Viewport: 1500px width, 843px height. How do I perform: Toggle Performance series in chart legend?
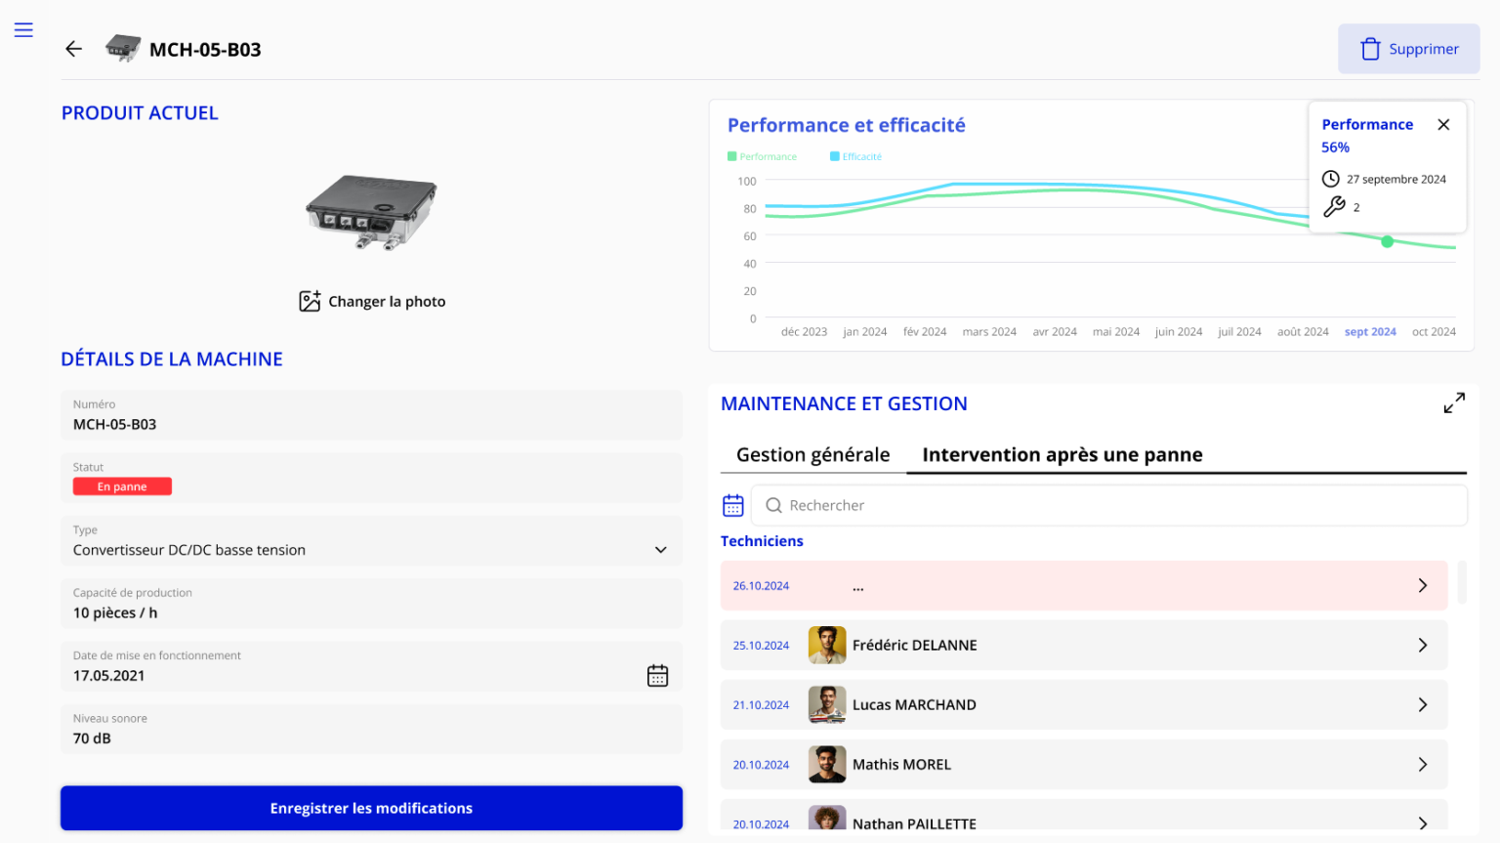pyautogui.click(x=762, y=156)
